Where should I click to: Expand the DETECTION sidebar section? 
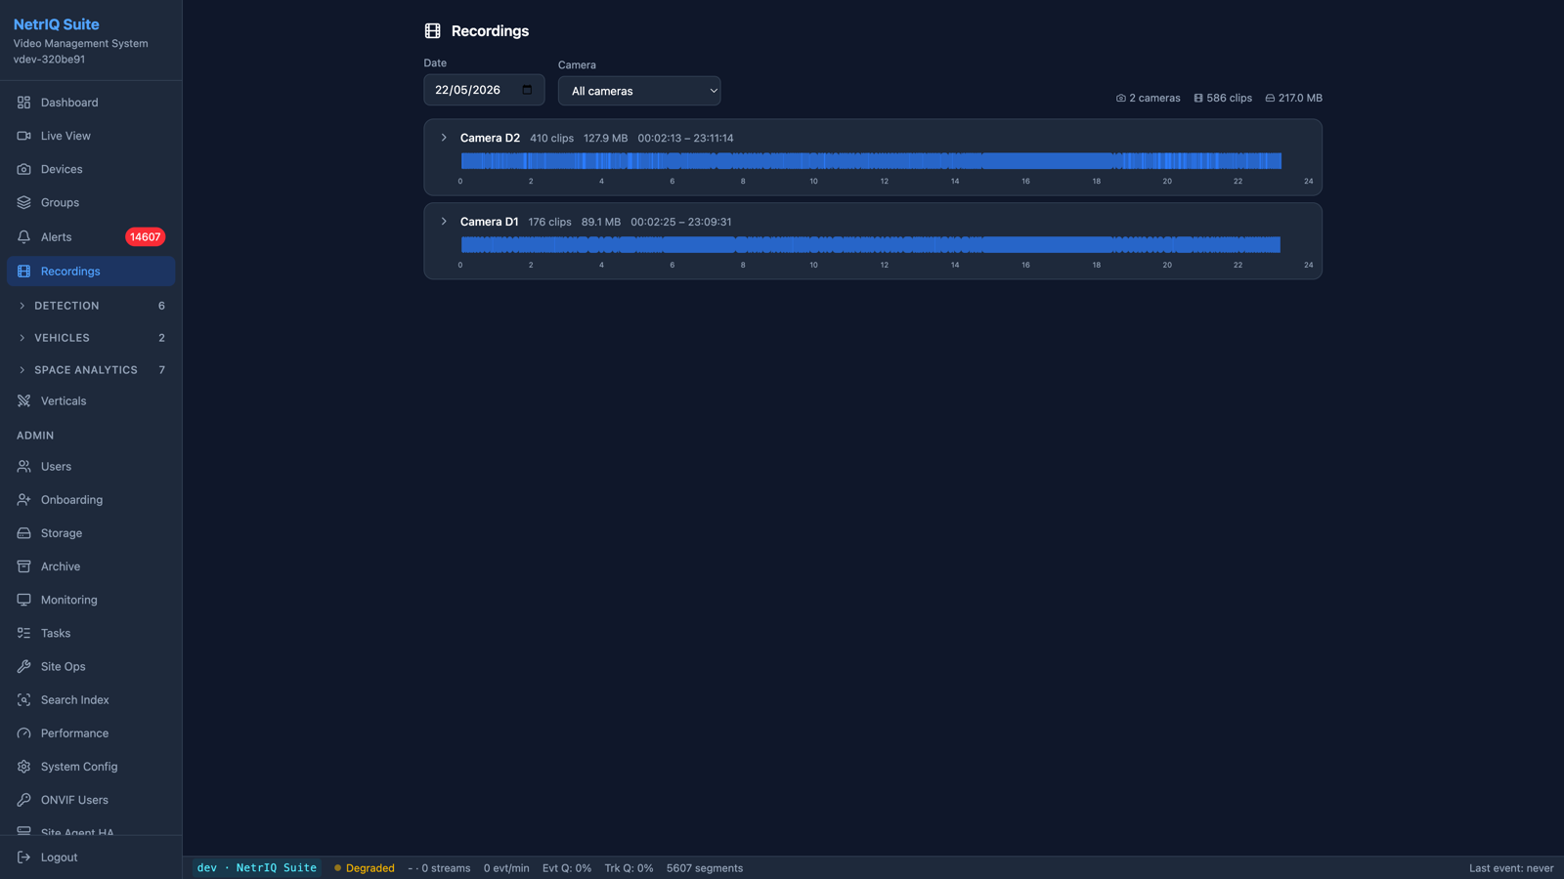coord(91,306)
